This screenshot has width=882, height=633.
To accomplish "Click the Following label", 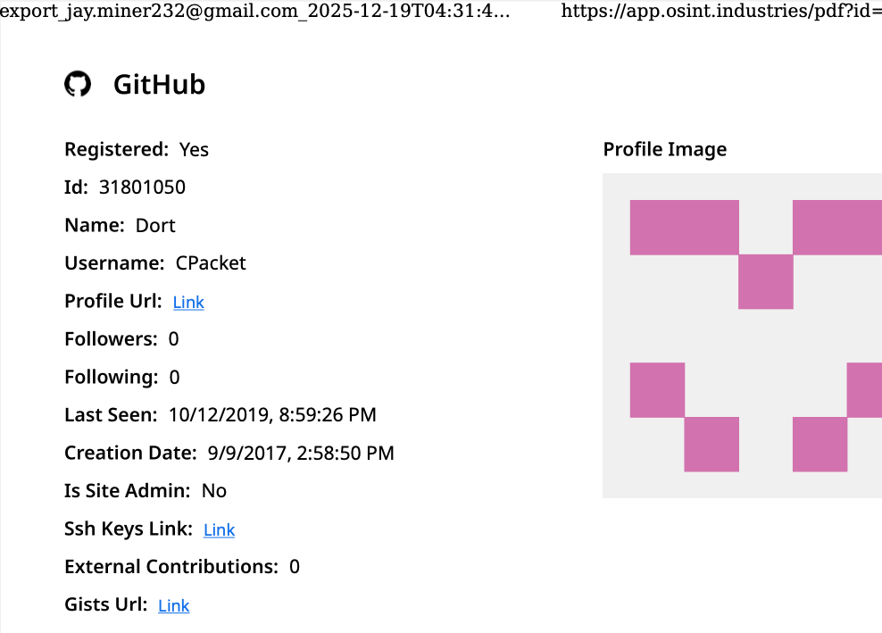I will coord(112,378).
